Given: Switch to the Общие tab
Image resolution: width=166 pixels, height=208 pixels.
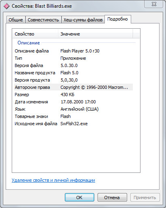Looking at the screenshot, I should tap(16, 20).
